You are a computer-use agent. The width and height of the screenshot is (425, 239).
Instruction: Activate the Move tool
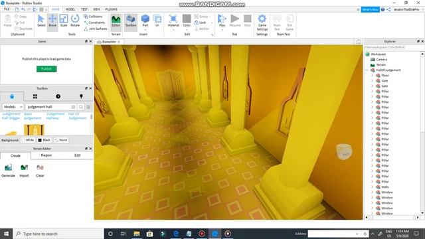pyautogui.click(x=52, y=21)
